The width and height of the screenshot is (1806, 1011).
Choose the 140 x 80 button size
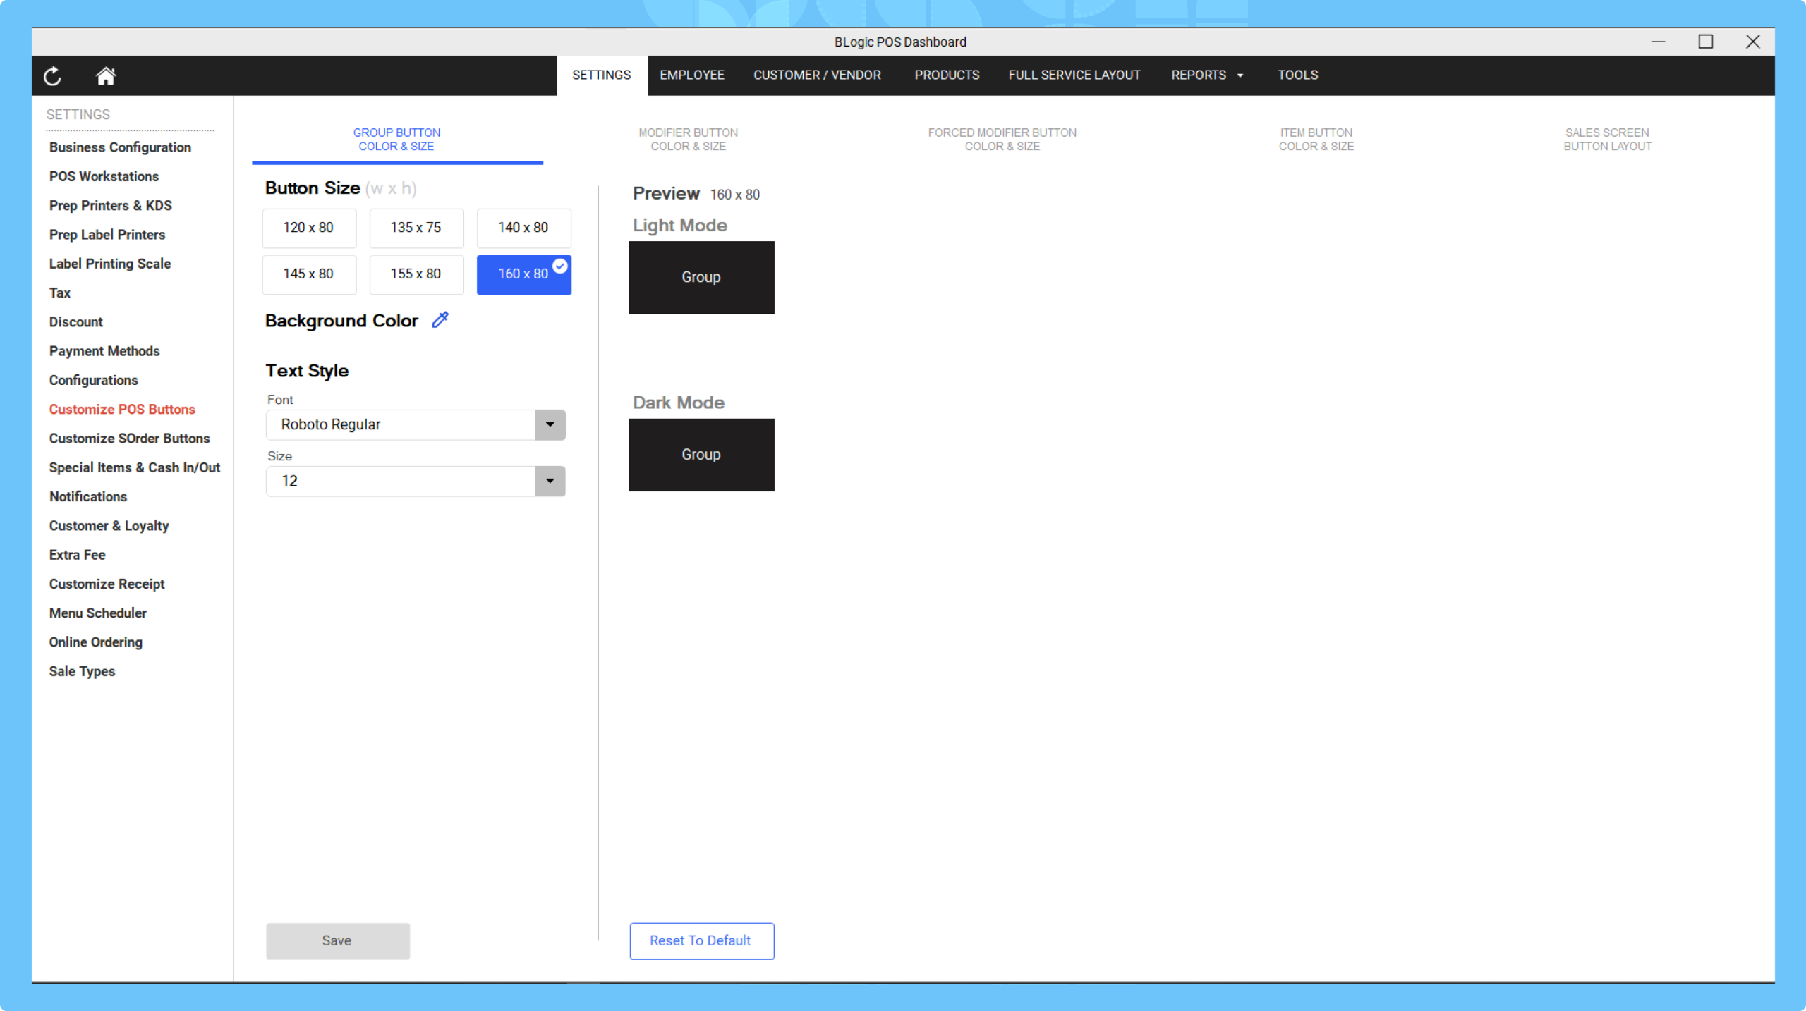click(x=523, y=228)
